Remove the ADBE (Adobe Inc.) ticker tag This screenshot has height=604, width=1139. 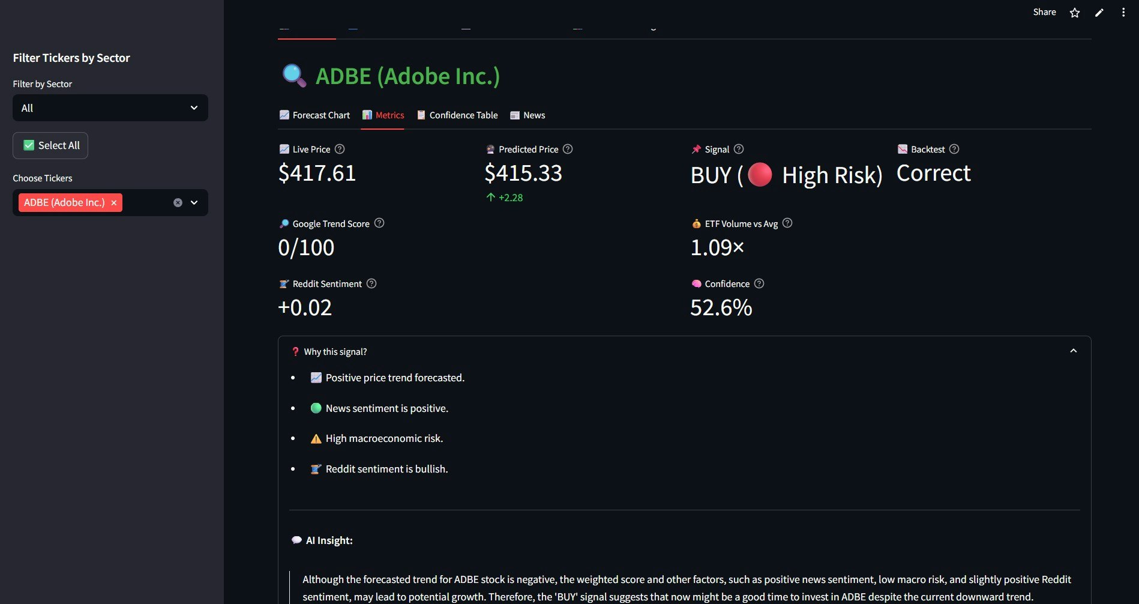tap(114, 203)
